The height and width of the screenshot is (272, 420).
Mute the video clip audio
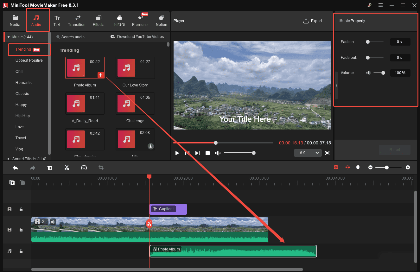click(x=53, y=222)
